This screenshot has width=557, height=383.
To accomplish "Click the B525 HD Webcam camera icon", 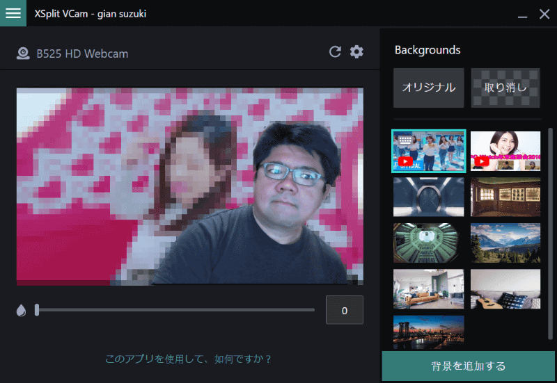I will (23, 54).
